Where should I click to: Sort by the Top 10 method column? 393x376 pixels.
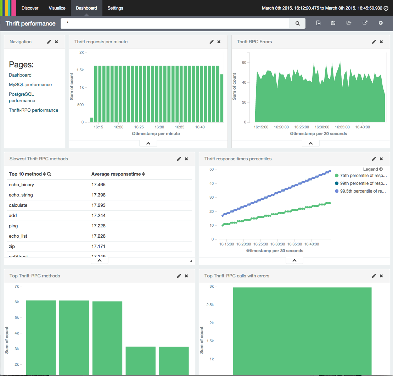[44, 174]
